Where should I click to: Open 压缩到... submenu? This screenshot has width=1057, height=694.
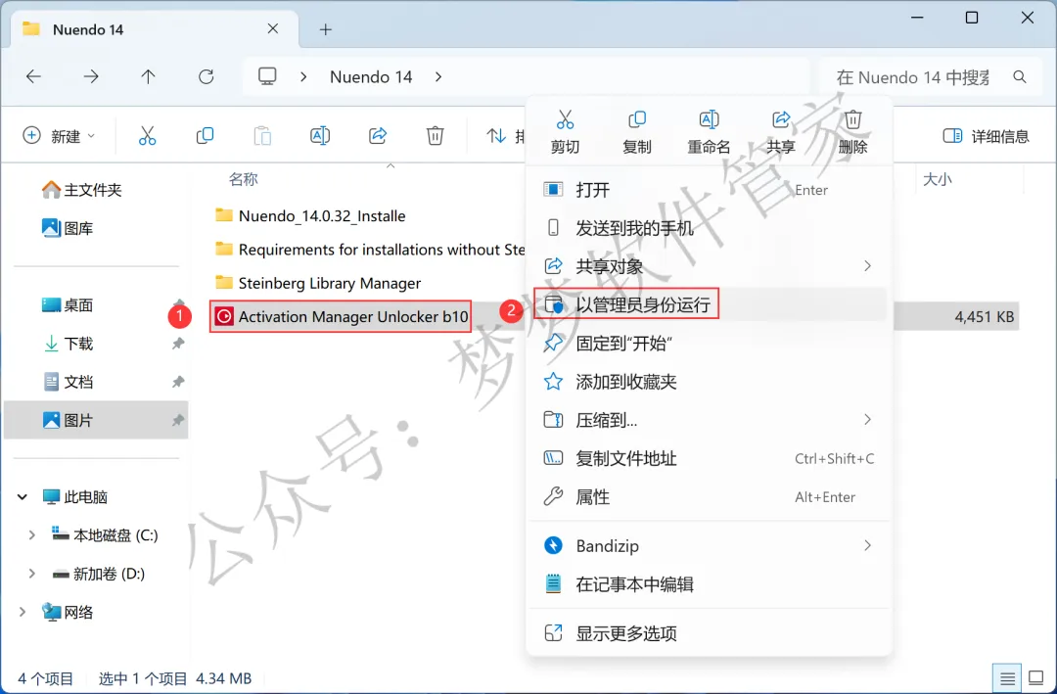click(710, 420)
